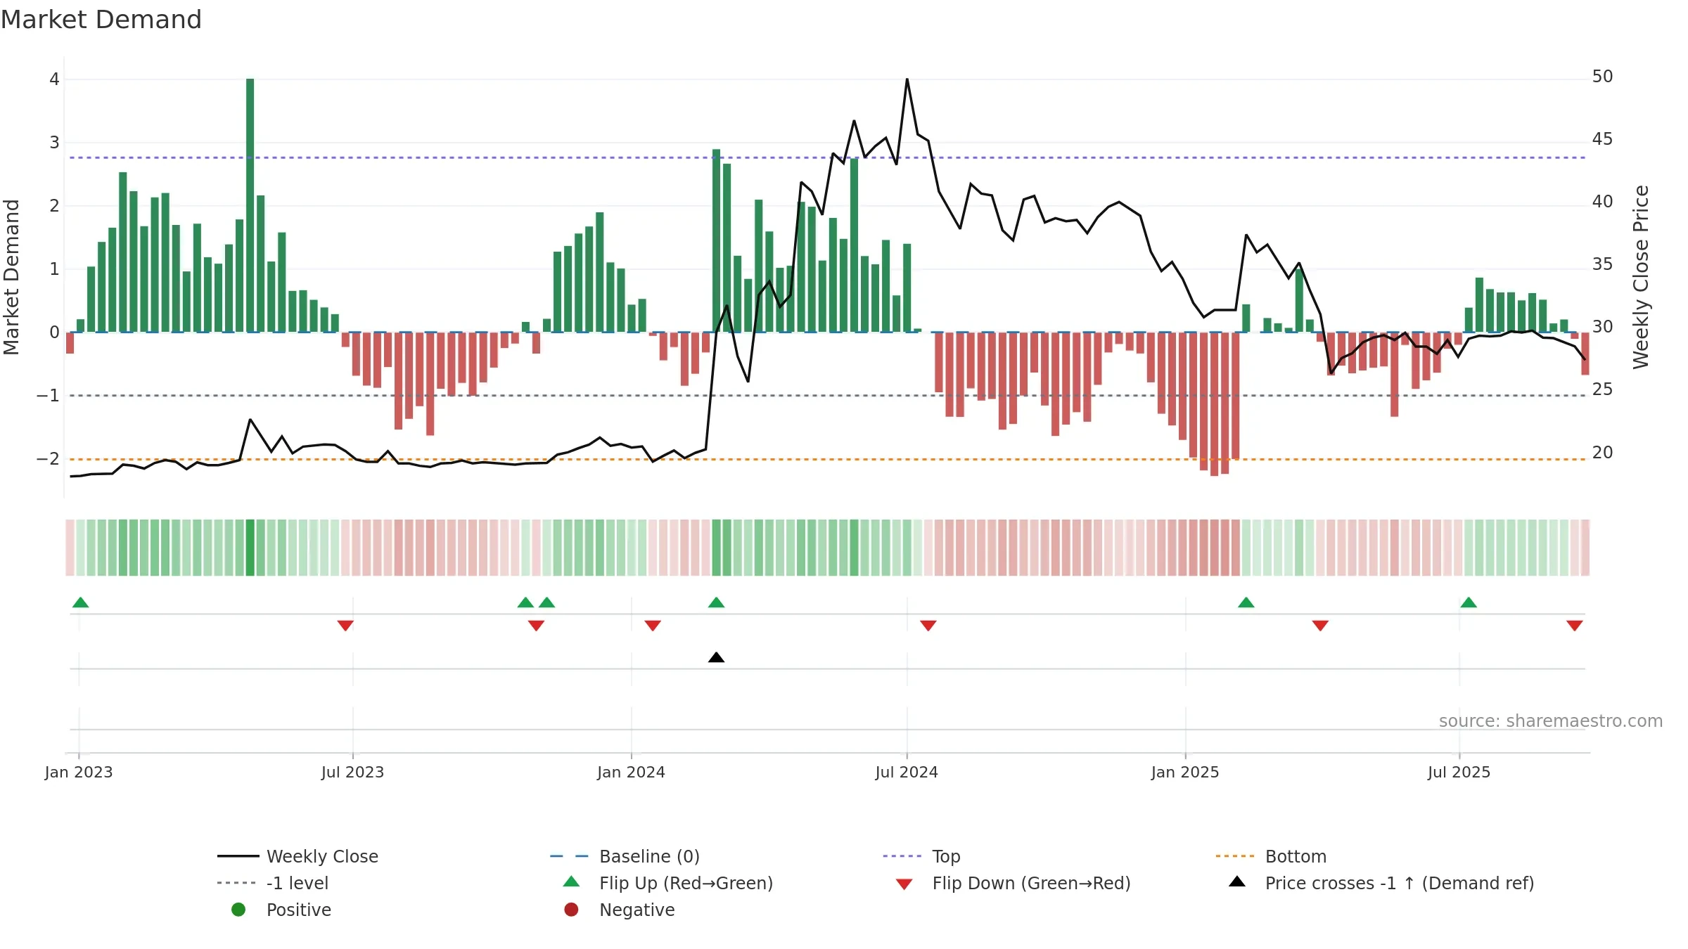1688x949 pixels.
Task: Click the green flip-up marker at Jan 2023
Action: (81, 602)
